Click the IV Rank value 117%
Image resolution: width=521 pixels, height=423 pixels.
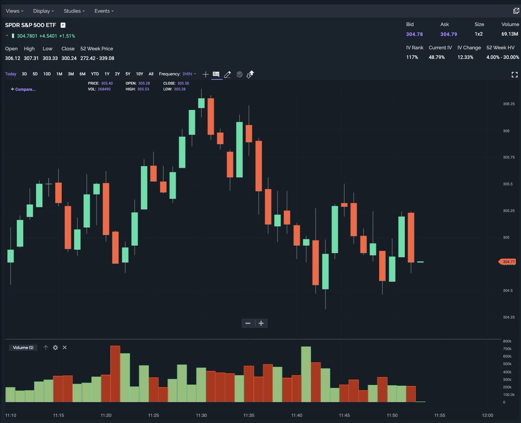pos(412,57)
